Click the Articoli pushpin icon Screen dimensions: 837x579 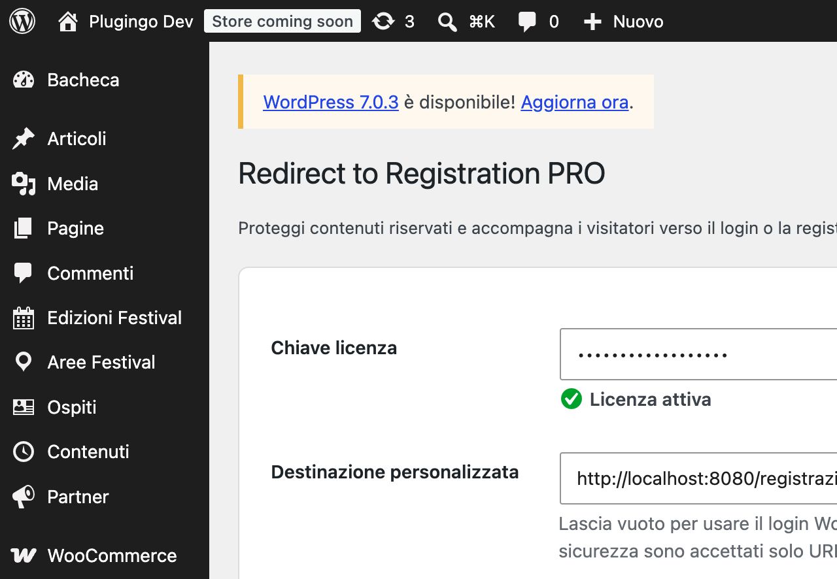click(24, 139)
